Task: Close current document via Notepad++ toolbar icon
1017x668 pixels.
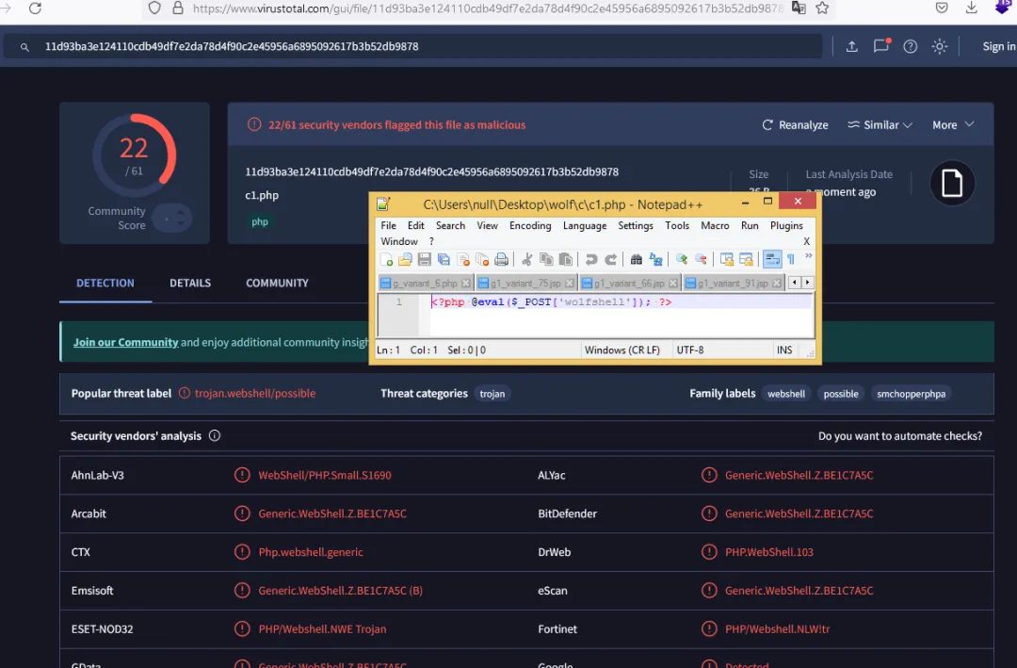Action: tap(463, 260)
